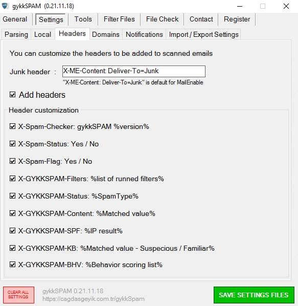298x306 pixels.
Task: Toggle X-GYKKSPAM-SPF %IP result% checkbox
Action: coord(12,231)
